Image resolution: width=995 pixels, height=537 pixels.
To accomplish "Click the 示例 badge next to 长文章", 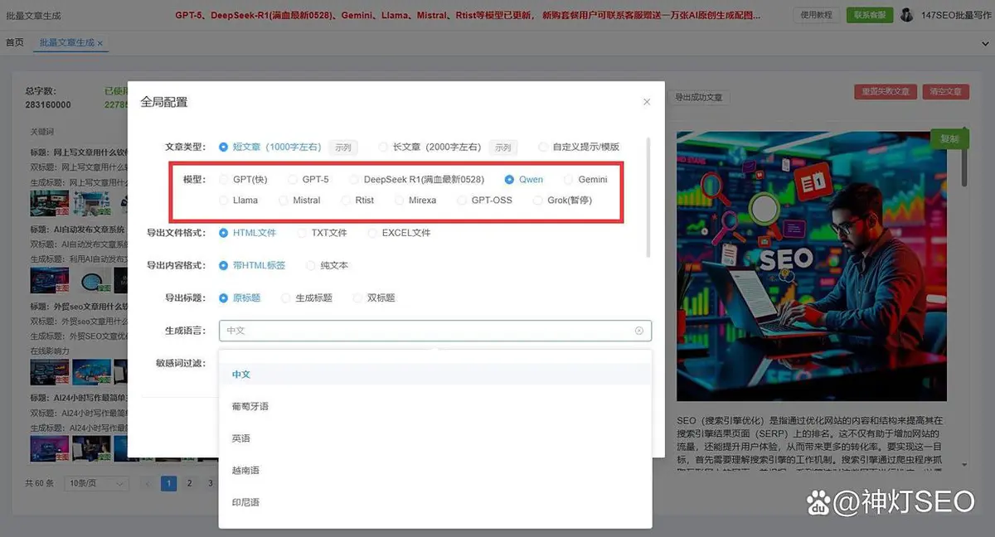I will tap(502, 148).
